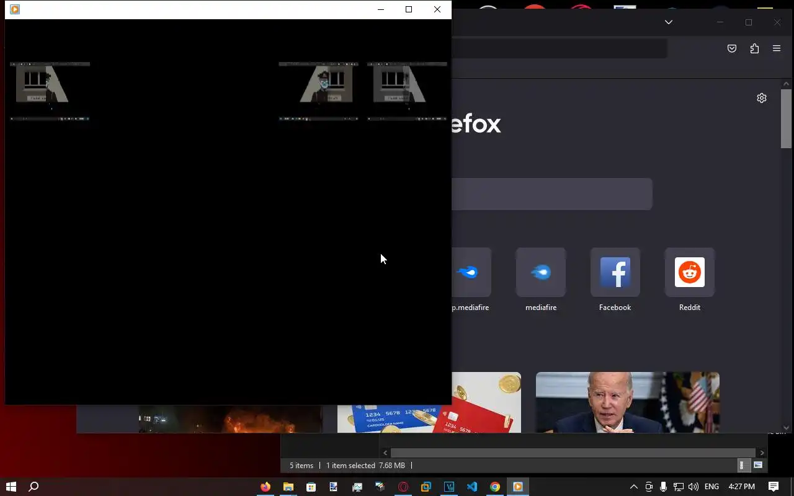Open the p.mediafire shortcut tile
Viewport: 794px width, 496px height.
(471, 272)
